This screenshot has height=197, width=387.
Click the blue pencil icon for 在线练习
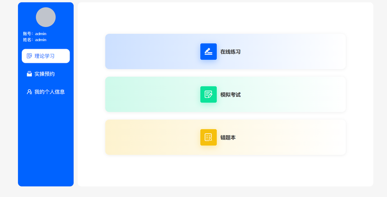[x=208, y=52]
